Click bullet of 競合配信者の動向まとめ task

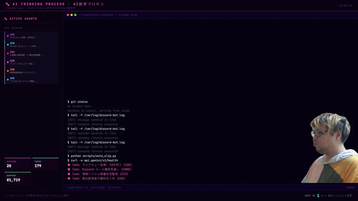(69, 178)
